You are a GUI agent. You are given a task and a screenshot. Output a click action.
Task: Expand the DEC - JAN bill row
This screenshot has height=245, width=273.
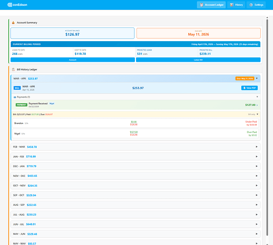136,166
